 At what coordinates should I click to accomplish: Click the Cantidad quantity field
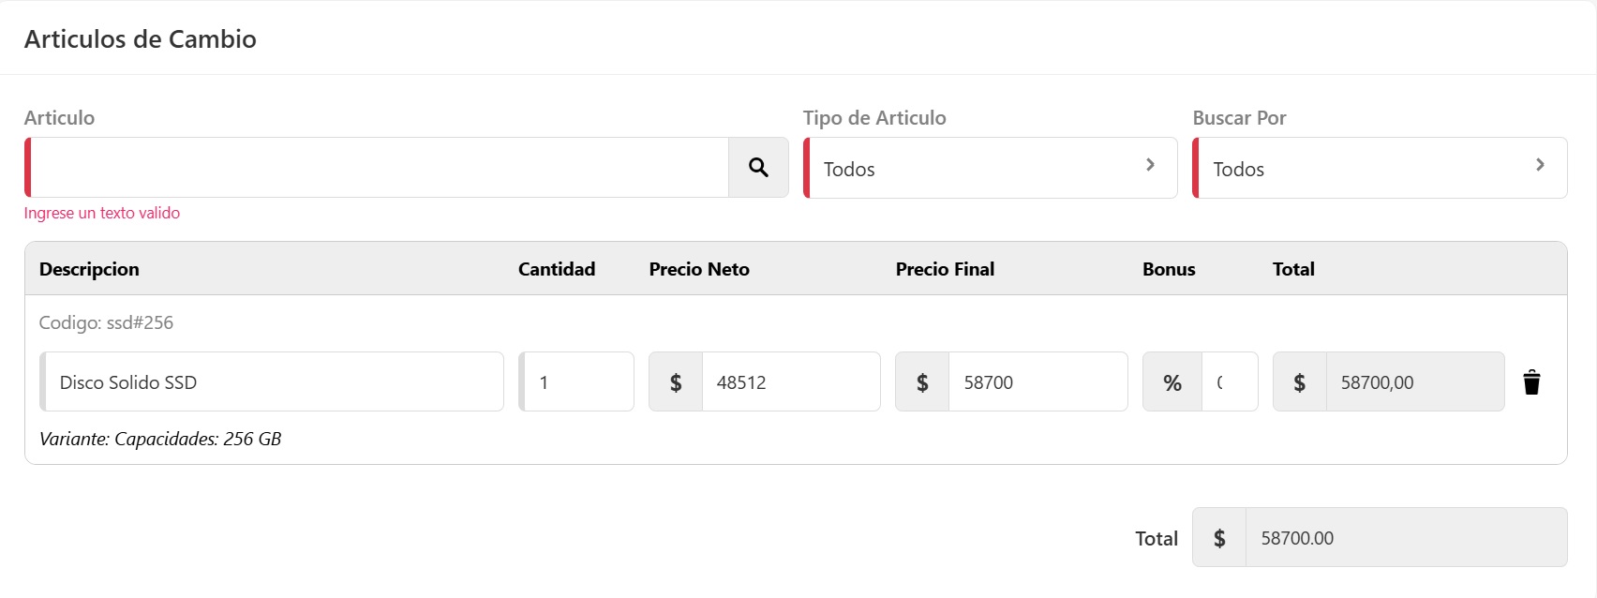click(578, 382)
